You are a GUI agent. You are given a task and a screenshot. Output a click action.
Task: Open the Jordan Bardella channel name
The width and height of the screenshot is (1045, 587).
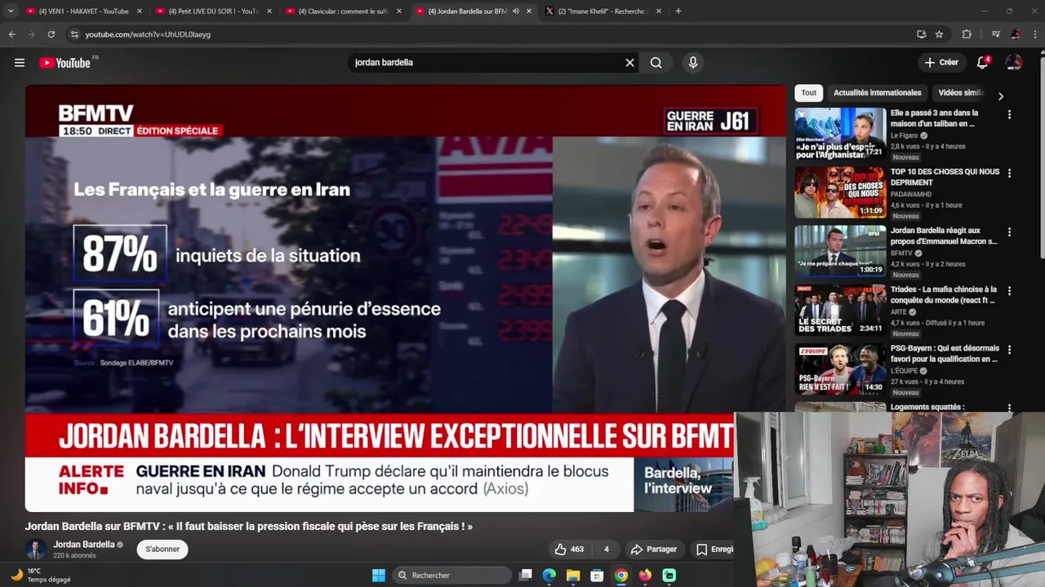coord(84,545)
